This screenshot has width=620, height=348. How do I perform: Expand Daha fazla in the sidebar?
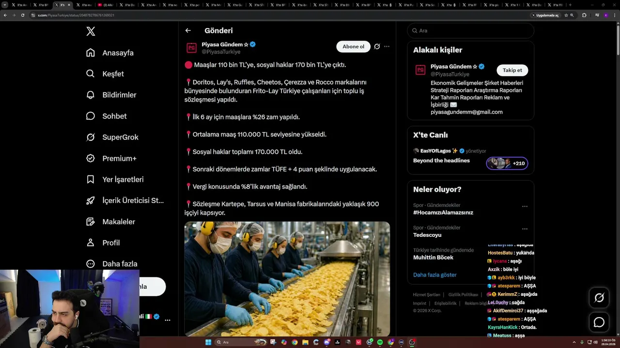111,264
